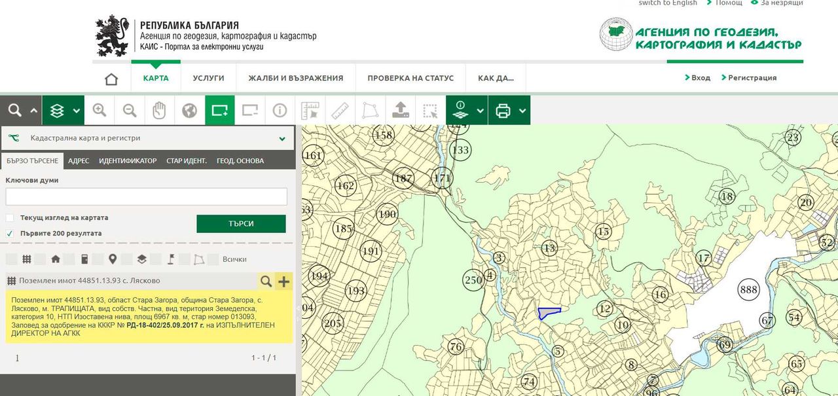Uncheck 'Първите 200 резултата' checkbox
This screenshot has width=838, height=396.
(x=10, y=234)
